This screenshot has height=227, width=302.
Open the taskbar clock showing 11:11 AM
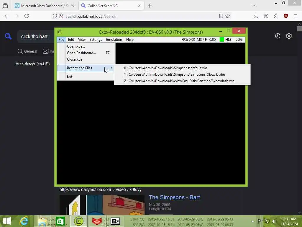coord(289,221)
